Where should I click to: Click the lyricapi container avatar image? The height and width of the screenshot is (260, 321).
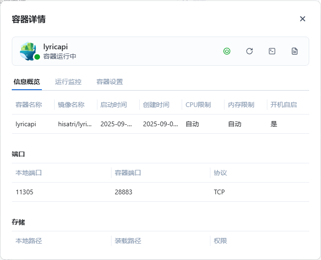coord(28,51)
